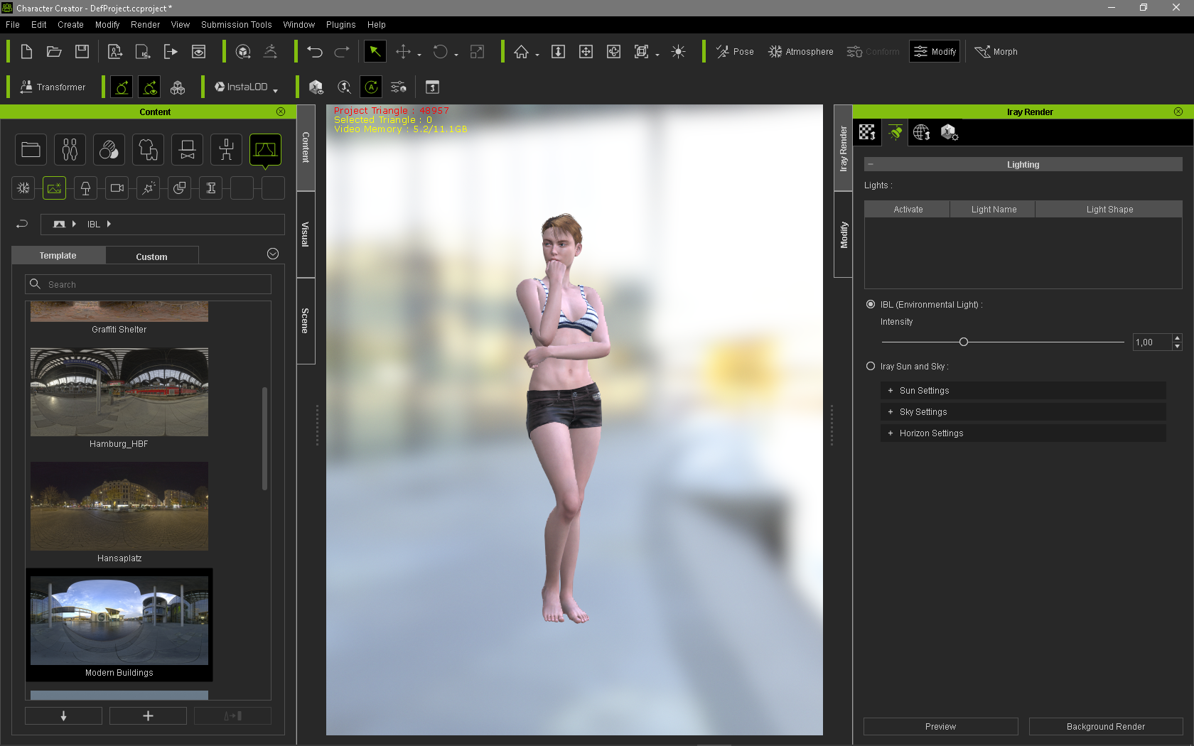Switch to Scene side tab
This screenshot has height=746, width=1194.
click(x=306, y=321)
